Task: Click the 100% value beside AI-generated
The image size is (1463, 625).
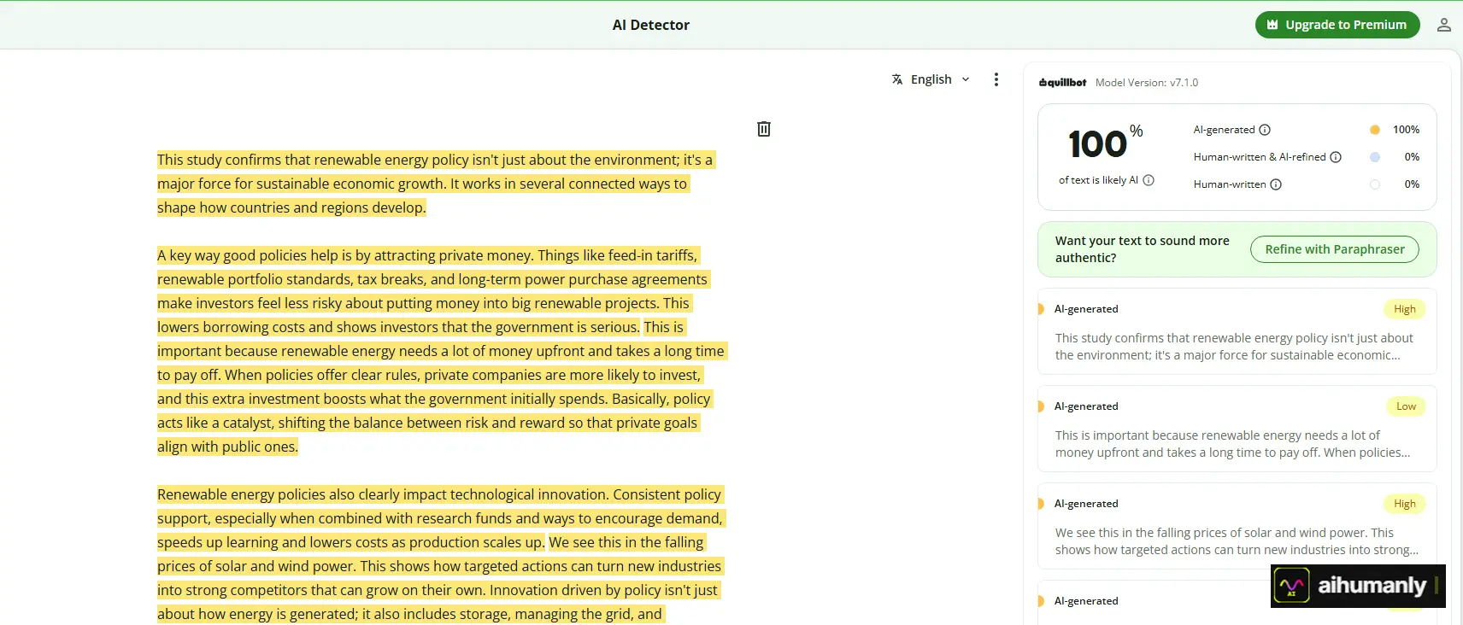Action: 1406,130
